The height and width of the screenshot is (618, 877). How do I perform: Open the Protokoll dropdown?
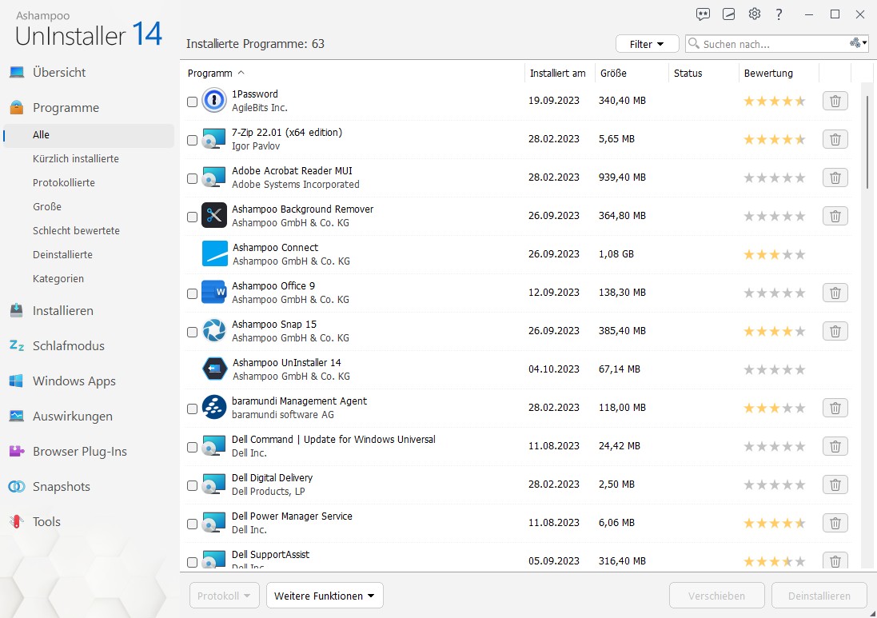click(225, 596)
